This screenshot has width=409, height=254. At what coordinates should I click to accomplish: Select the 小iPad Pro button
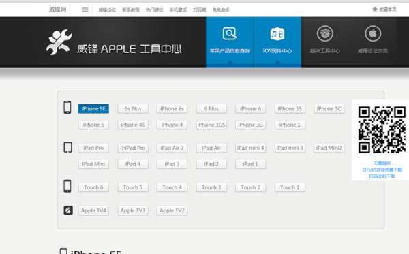(133, 148)
